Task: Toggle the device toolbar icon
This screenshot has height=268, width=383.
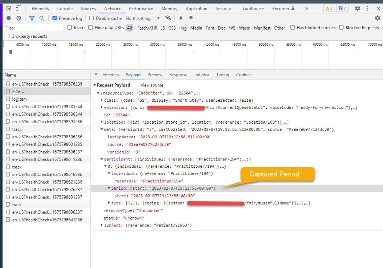Action: [x=18, y=8]
